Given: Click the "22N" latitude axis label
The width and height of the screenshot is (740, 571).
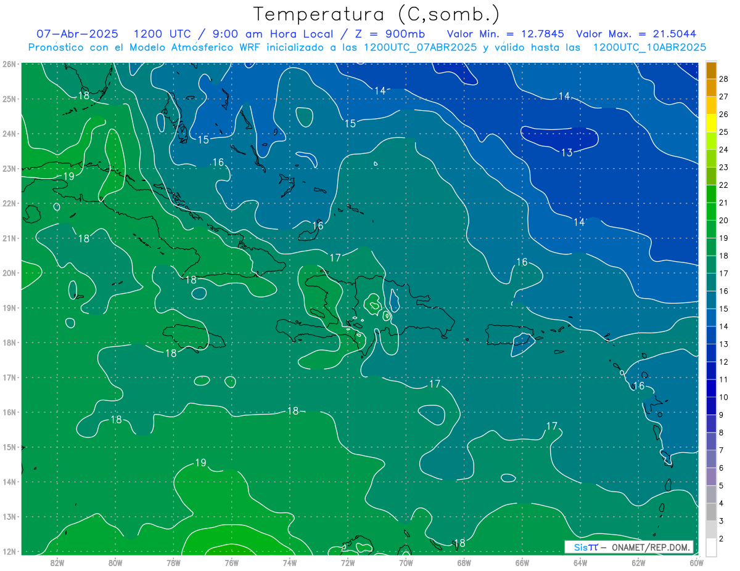Looking at the screenshot, I should tap(9, 203).
